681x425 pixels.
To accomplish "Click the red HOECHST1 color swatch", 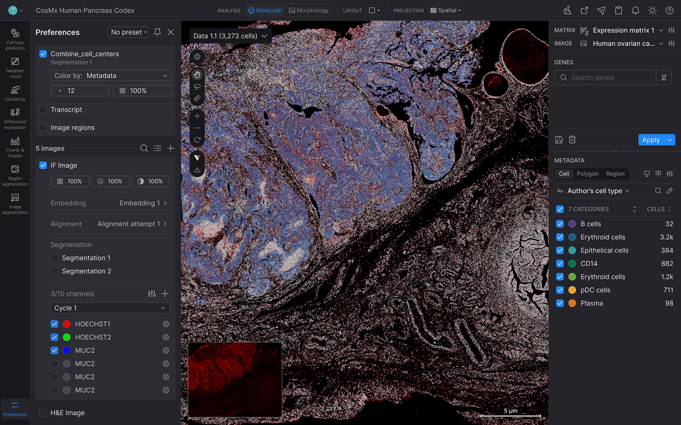I will pyautogui.click(x=67, y=324).
